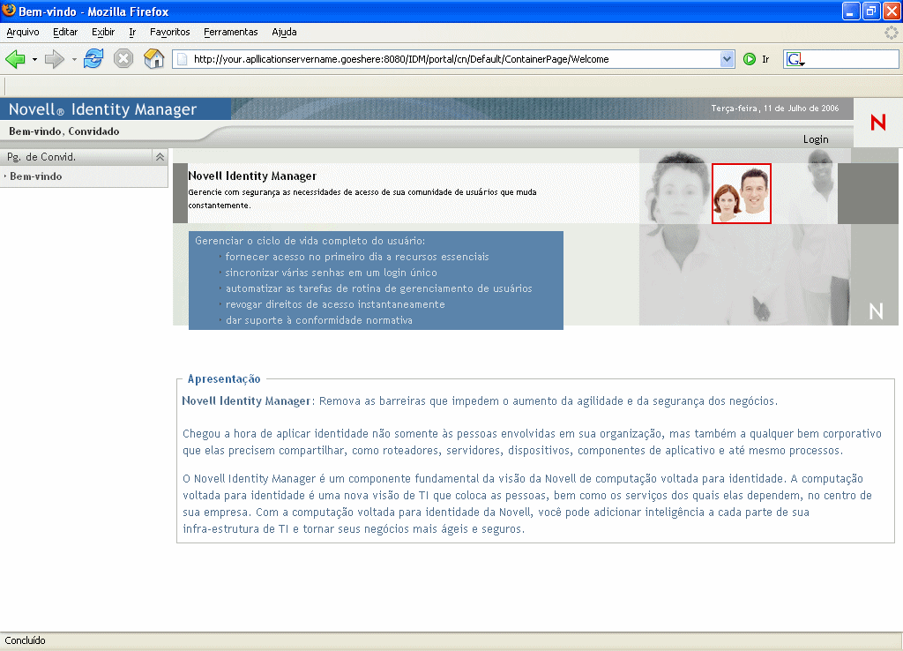Click the Firefox icon in the title bar
Screen dimensions: 903x651
[9, 11]
